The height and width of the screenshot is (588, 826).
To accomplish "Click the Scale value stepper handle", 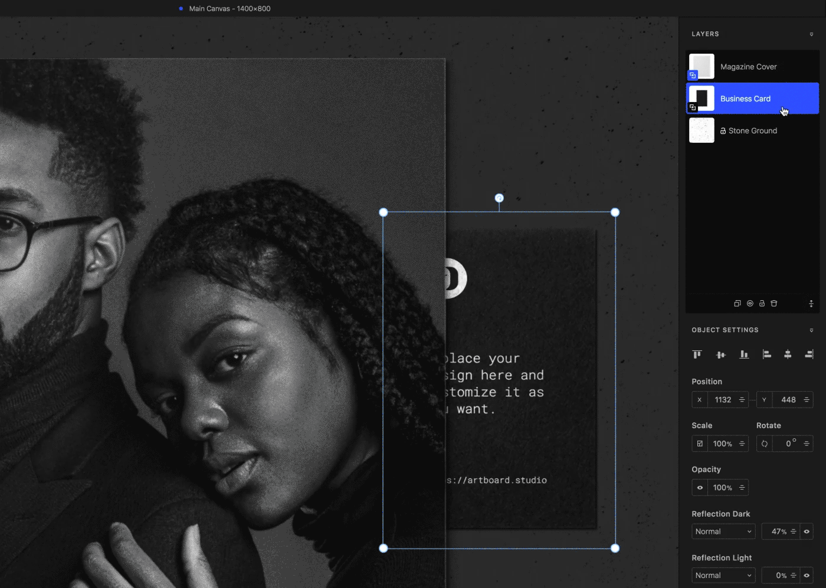I will [742, 444].
